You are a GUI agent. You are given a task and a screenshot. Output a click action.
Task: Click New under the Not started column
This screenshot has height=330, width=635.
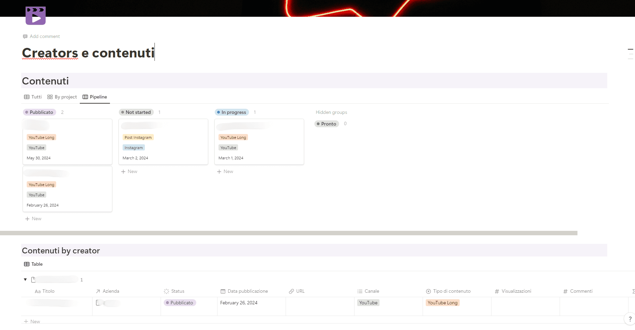129,171
